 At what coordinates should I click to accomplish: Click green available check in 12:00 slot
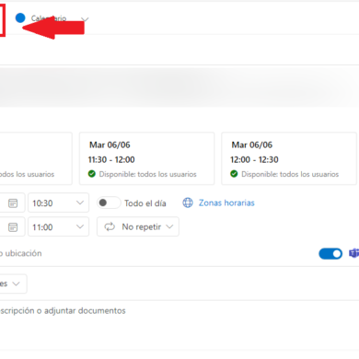pos(234,174)
